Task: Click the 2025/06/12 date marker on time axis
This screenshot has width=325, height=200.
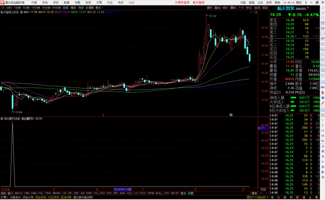Action: [x=122, y=189]
